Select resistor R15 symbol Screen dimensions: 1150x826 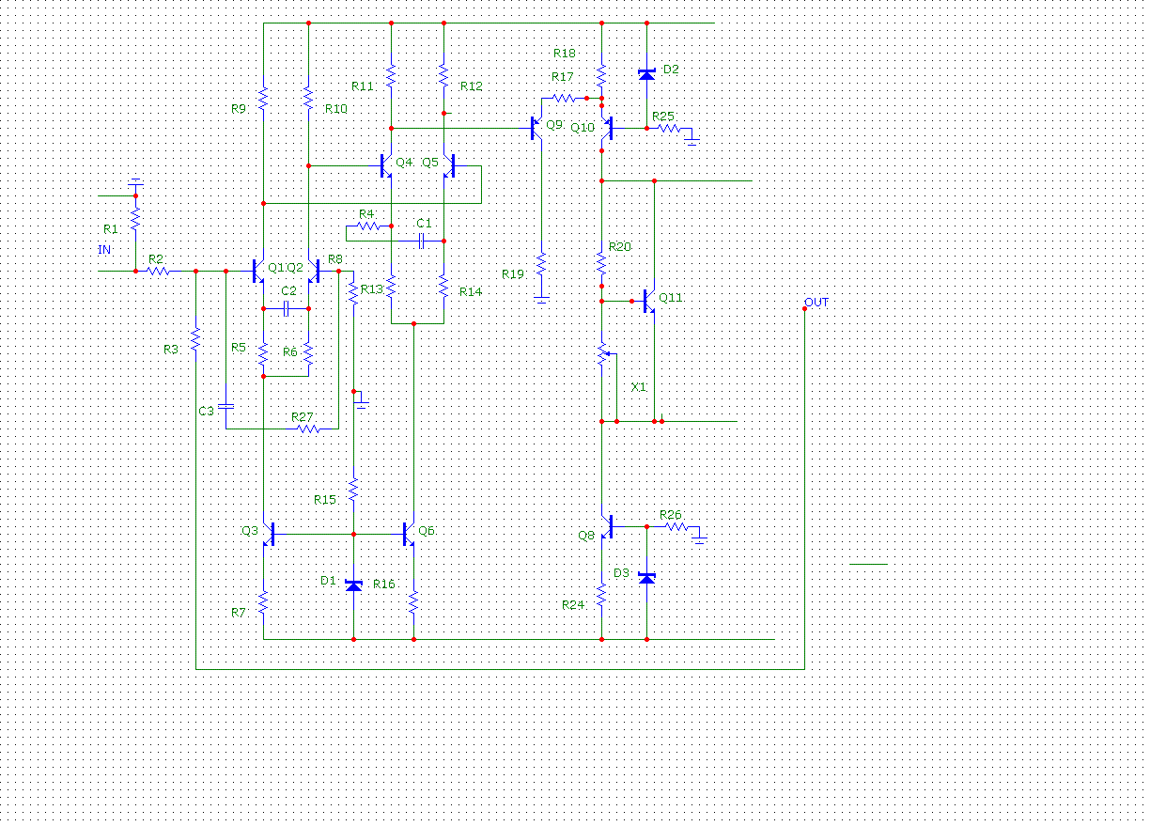353,489
